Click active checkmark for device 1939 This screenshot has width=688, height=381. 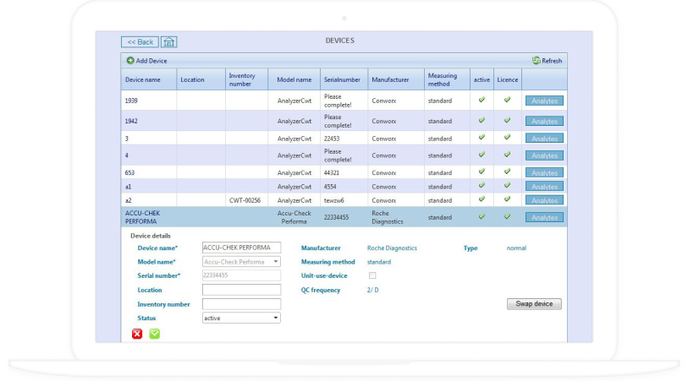tap(482, 100)
